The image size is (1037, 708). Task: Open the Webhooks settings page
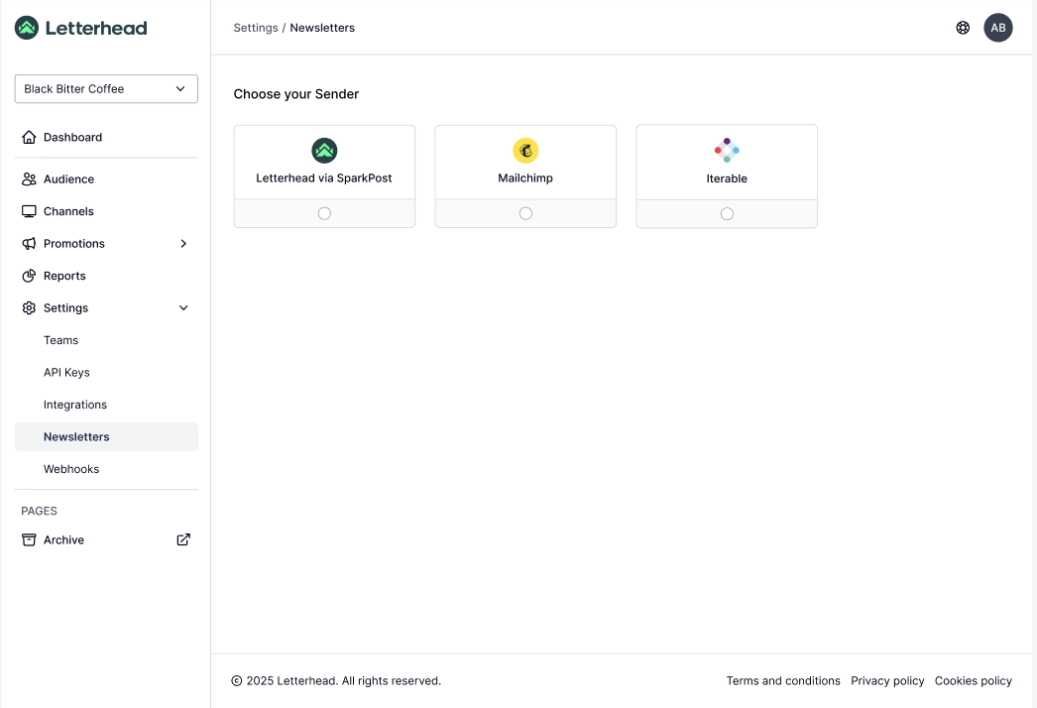point(71,469)
